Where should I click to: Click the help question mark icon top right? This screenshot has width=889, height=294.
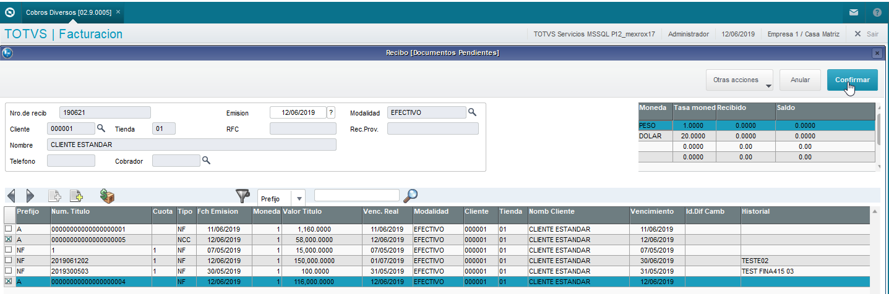pyautogui.click(x=877, y=12)
